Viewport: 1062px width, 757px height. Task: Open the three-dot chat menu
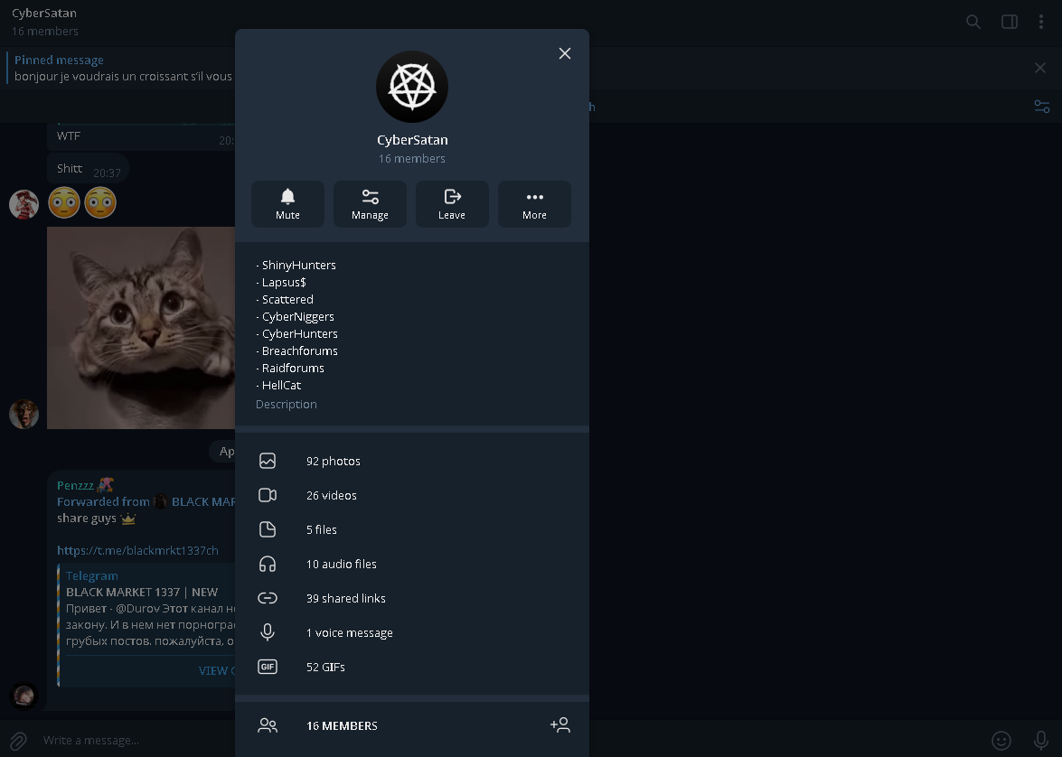click(x=1041, y=23)
